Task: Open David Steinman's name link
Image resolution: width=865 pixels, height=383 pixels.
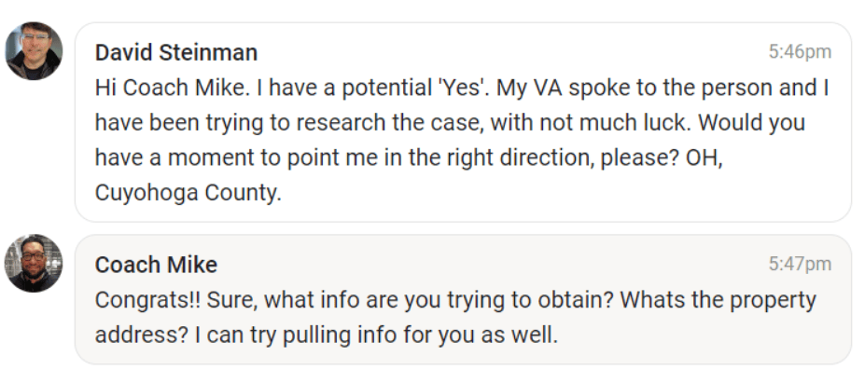Action: point(176,52)
